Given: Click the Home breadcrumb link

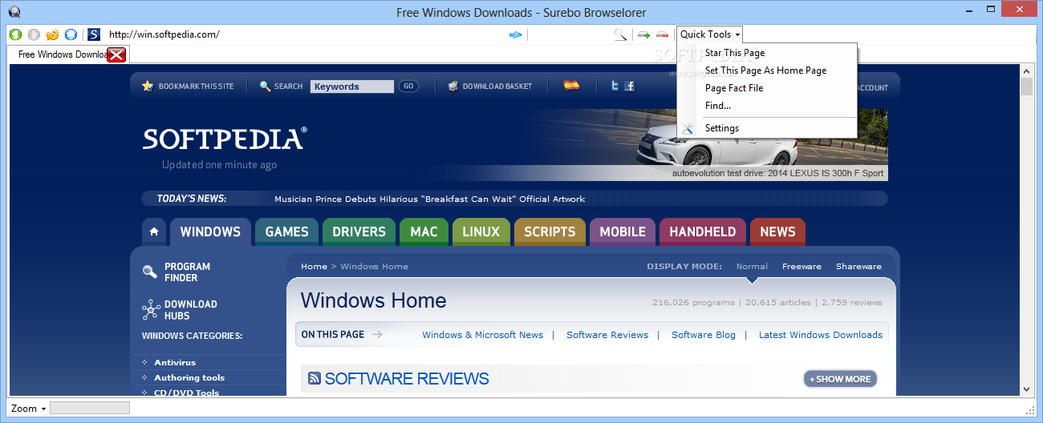Looking at the screenshot, I should coord(314,266).
